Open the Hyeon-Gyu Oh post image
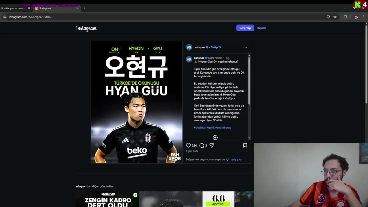368x207 pixels. click(x=137, y=102)
